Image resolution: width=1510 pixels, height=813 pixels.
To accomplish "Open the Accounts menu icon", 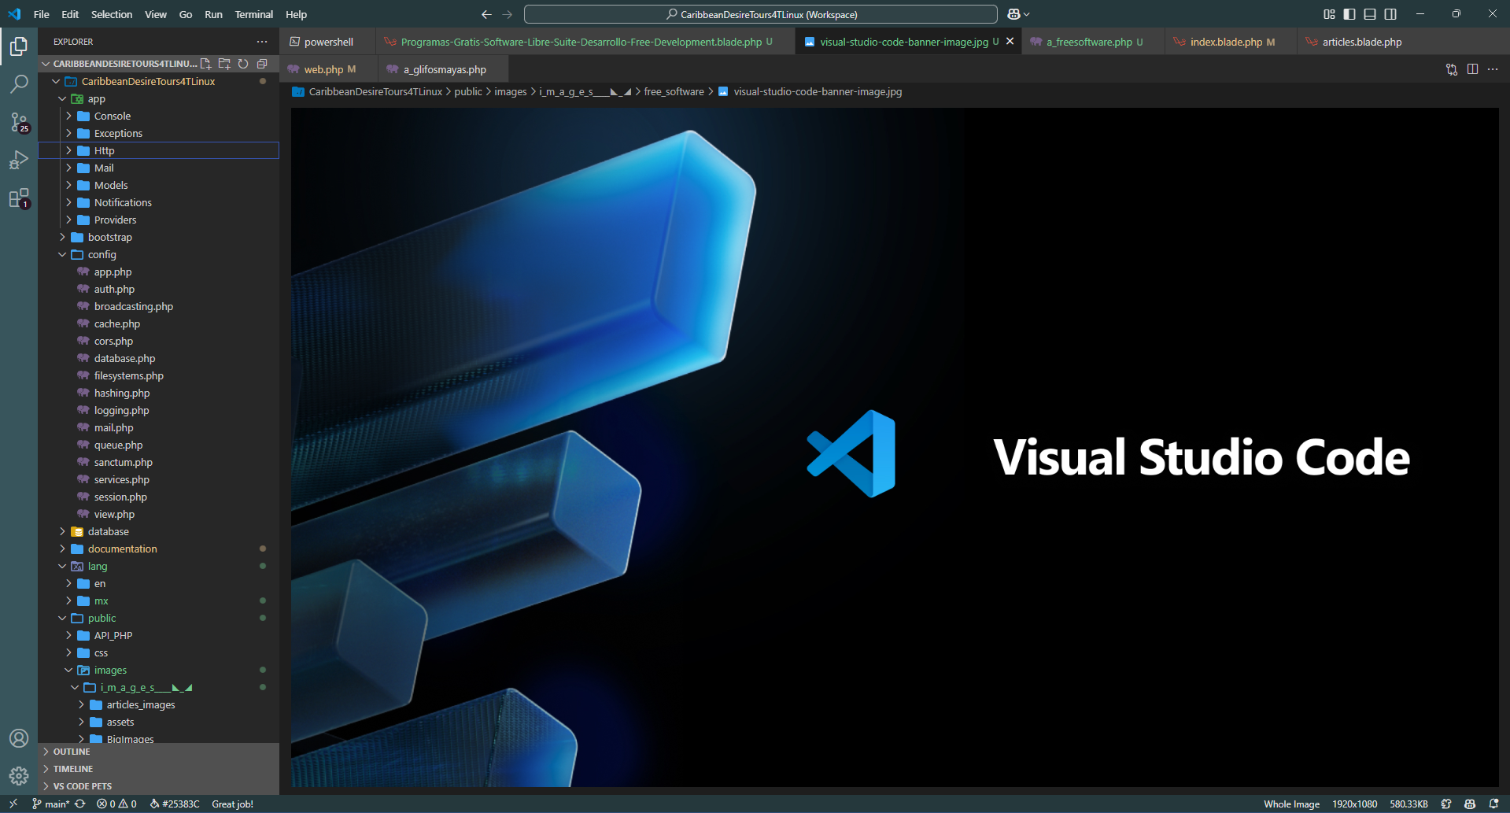I will (19, 738).
